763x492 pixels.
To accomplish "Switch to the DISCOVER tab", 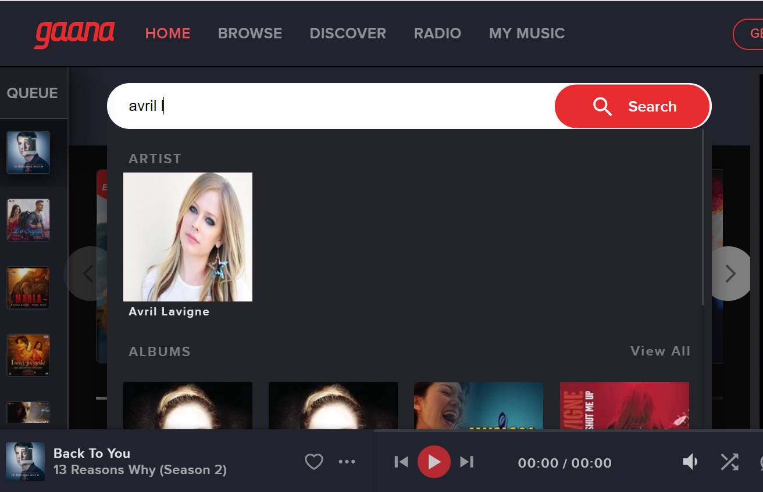I will [348, 34].
